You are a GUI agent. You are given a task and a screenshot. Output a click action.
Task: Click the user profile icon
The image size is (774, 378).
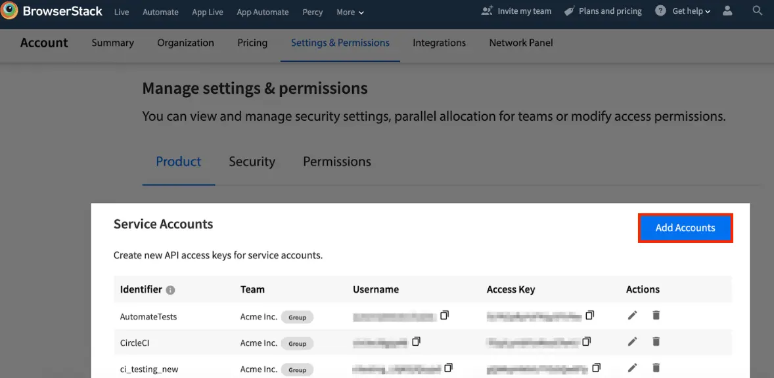click(x=727, y=11)
